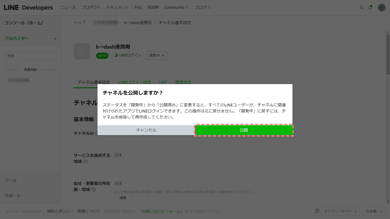
Task: Open the user profile avatar
Action: tap(382, 8)
